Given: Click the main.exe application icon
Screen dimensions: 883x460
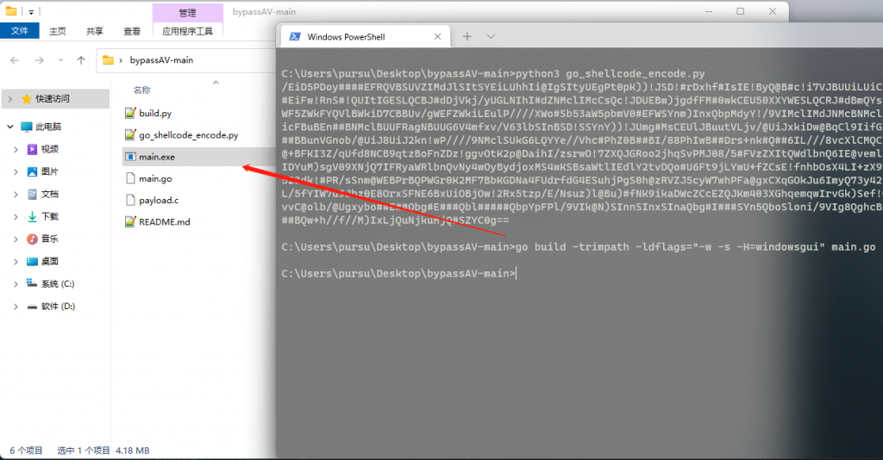Looking at the screenshot, I should click(130, 157).
